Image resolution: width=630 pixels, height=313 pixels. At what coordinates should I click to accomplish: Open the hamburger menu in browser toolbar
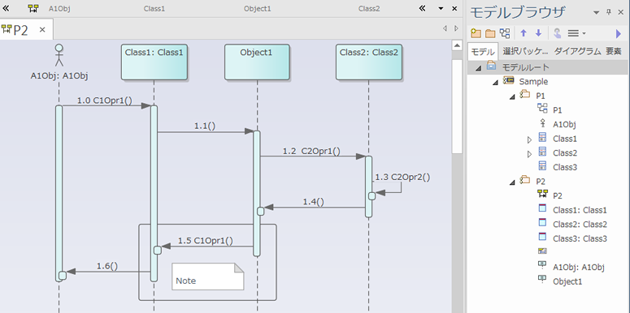(x=576, y=33)
